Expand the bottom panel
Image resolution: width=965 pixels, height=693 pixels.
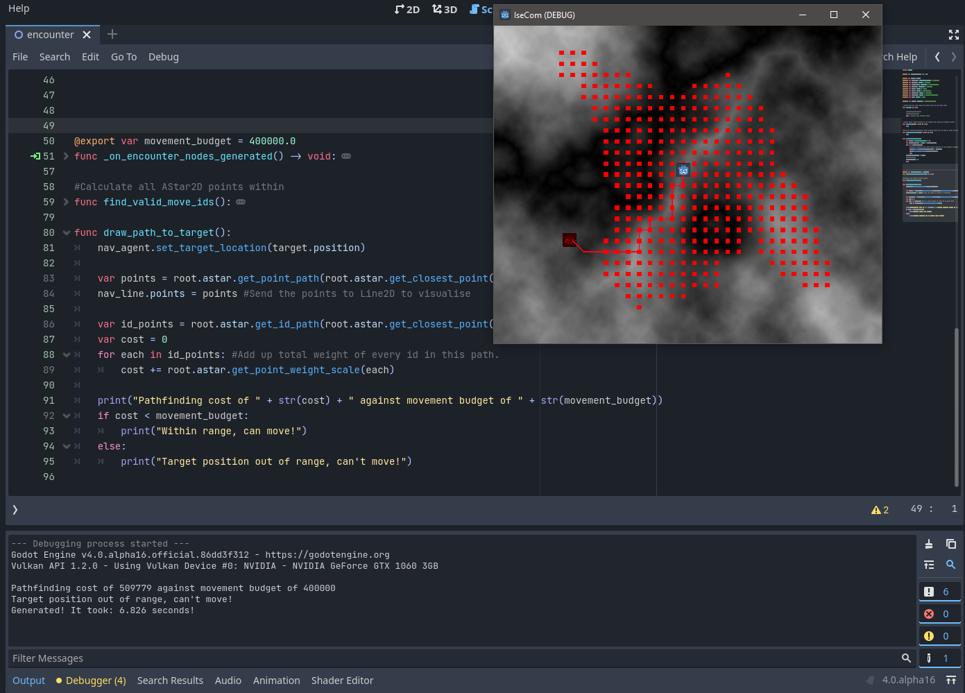[x=951, y=681]
